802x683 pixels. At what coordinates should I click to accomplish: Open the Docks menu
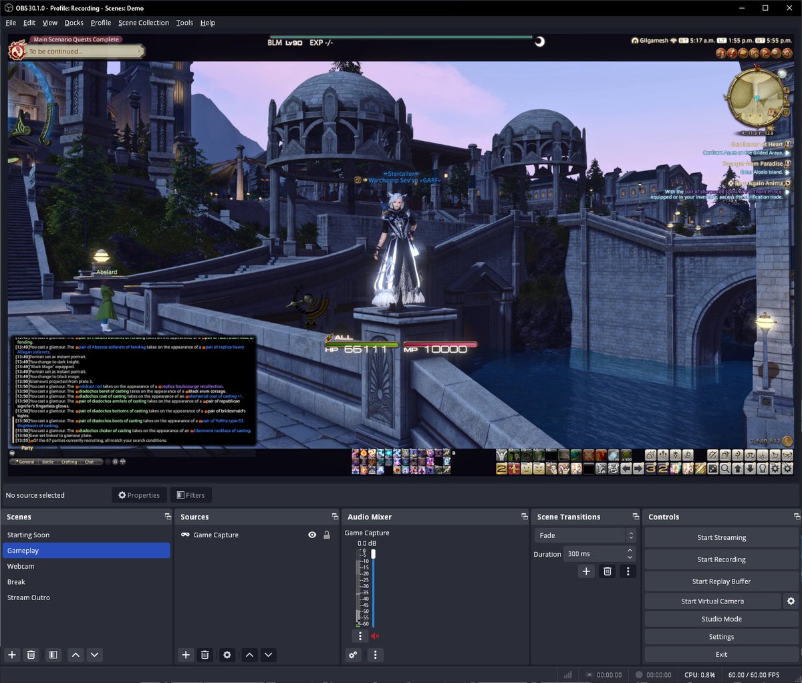pyautogui.click(x=74, y=23)
